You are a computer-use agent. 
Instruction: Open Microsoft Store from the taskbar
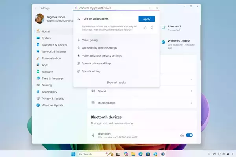tap(148, 154)
